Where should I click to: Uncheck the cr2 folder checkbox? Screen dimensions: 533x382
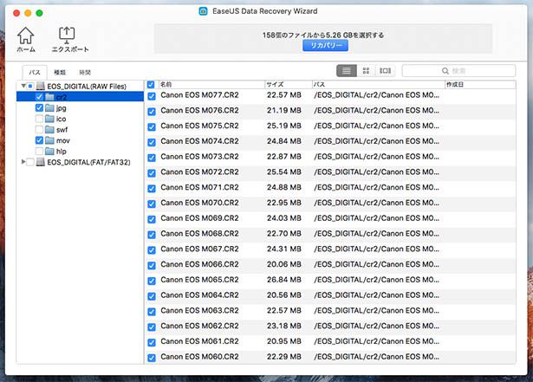39,97
